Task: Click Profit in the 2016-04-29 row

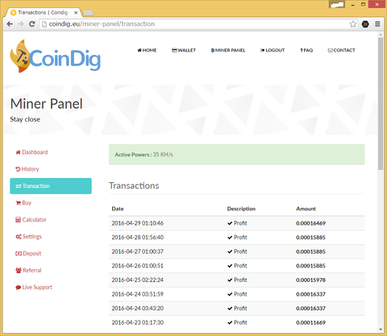Action: 237,223
